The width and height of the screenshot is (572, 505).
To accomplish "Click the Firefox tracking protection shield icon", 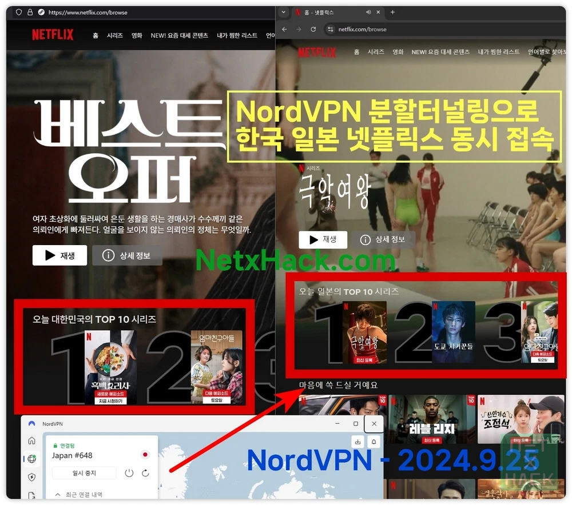I will [x=18, y=12].
